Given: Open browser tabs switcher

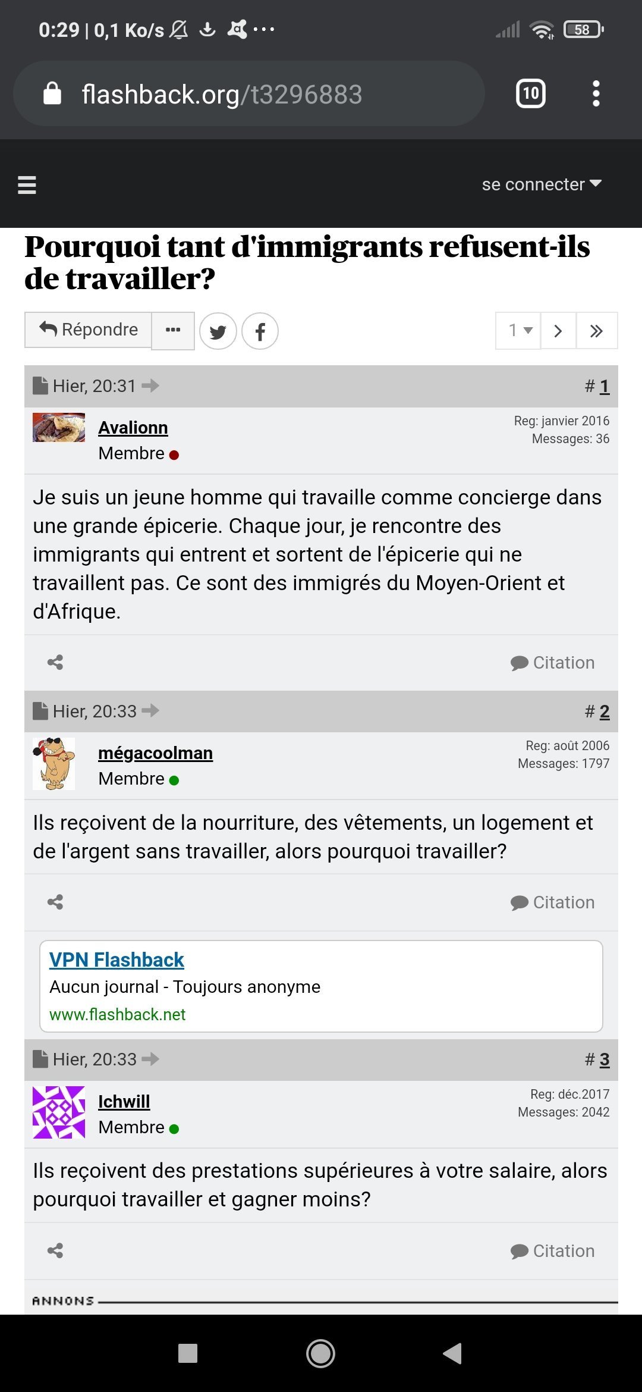Looking at the screenshot, I should tap(530, 94).
